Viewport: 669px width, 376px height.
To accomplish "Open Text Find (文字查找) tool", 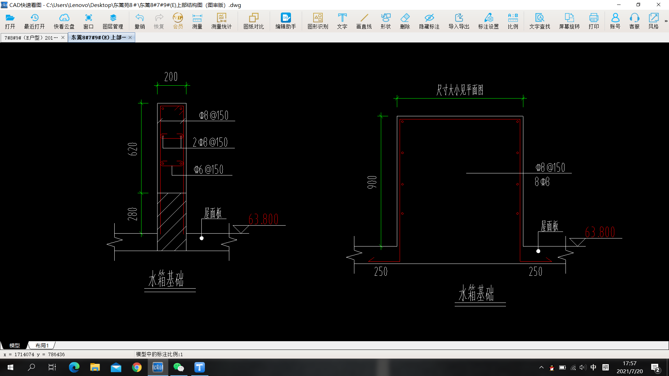I will [539, 21].
